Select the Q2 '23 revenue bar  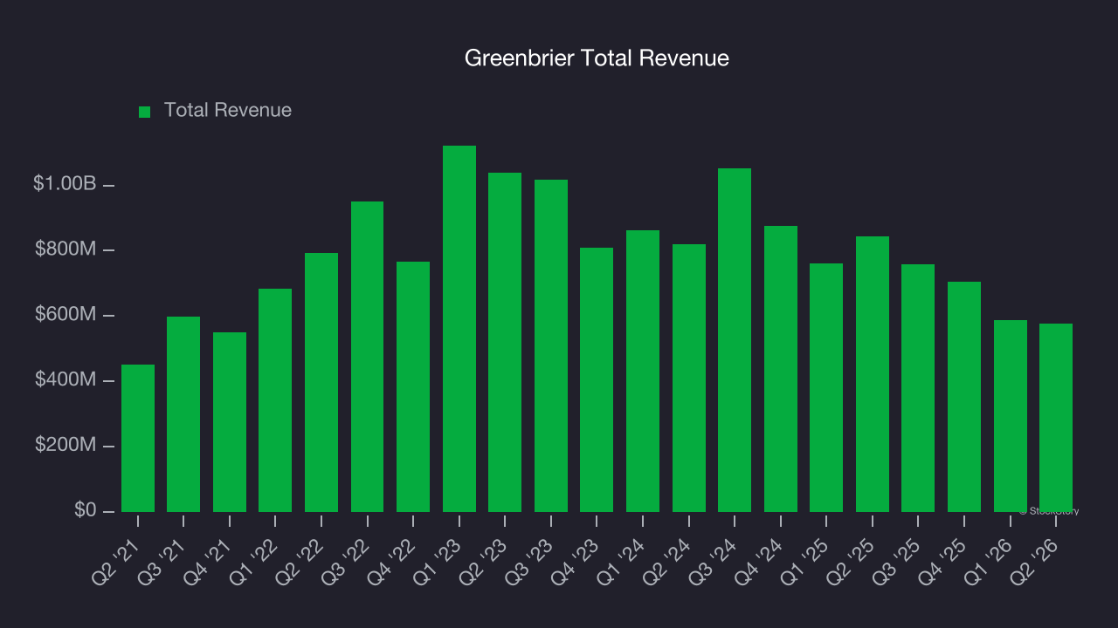coord(505,342)
